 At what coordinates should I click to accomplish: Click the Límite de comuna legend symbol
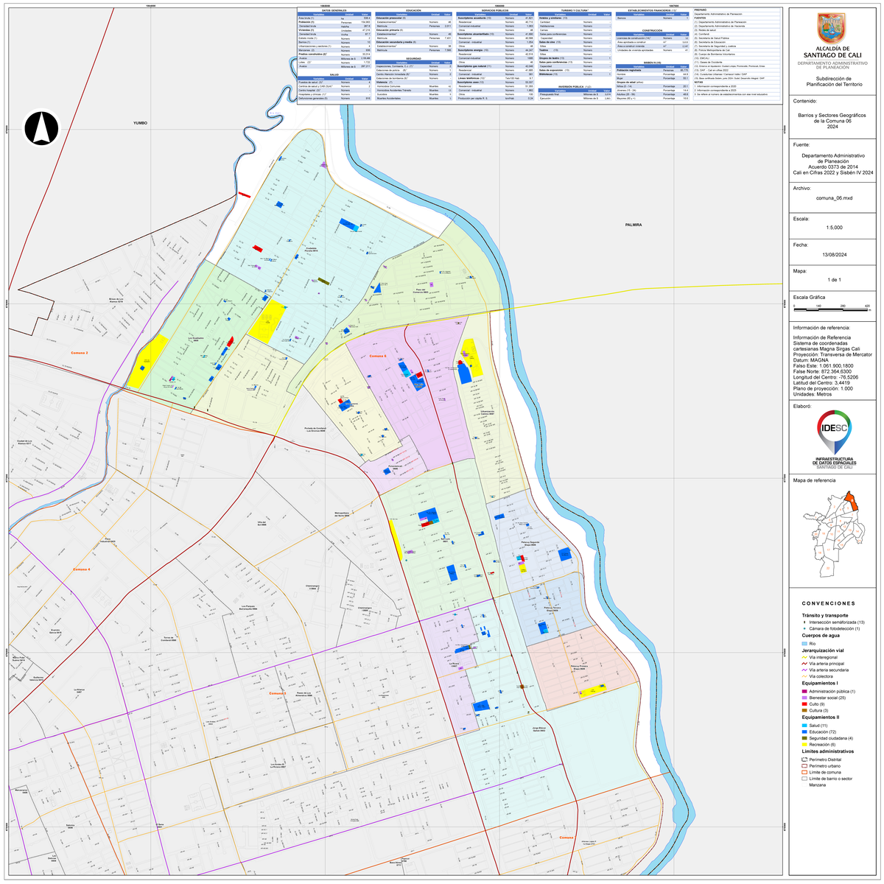(x=804, y=772)
